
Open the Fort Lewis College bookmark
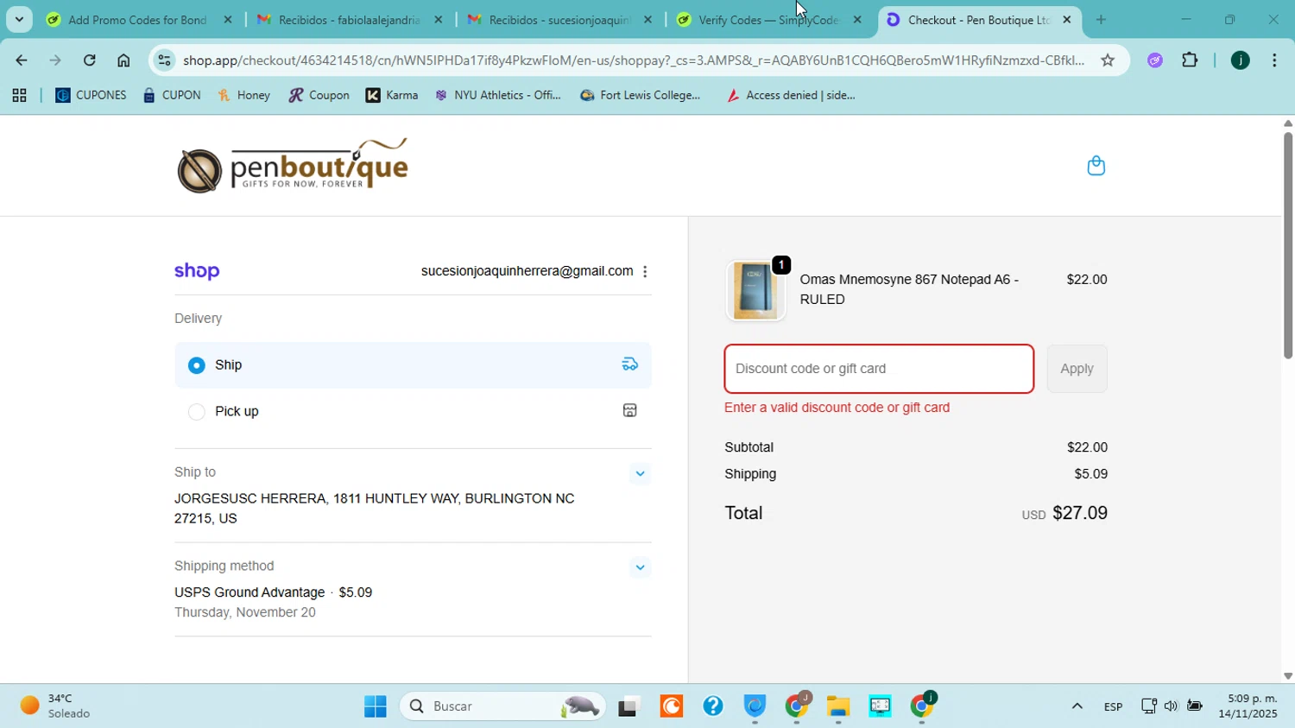(x=640, y=96)
